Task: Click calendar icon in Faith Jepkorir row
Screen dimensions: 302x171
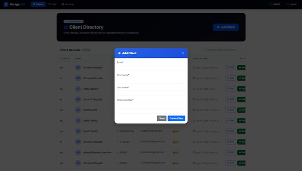Action: (194, 89)
